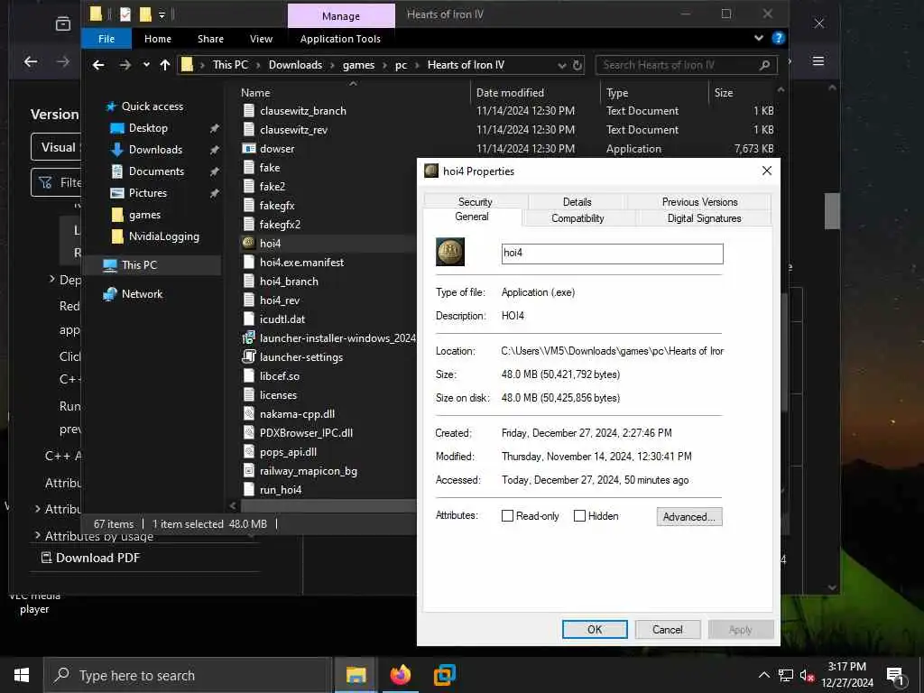Switch to the View ribbon tab

click(x=261, y=39)
